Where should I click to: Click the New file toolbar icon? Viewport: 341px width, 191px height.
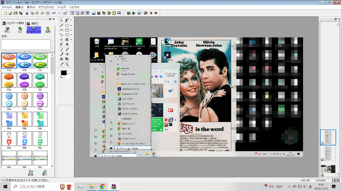[5, 13]
